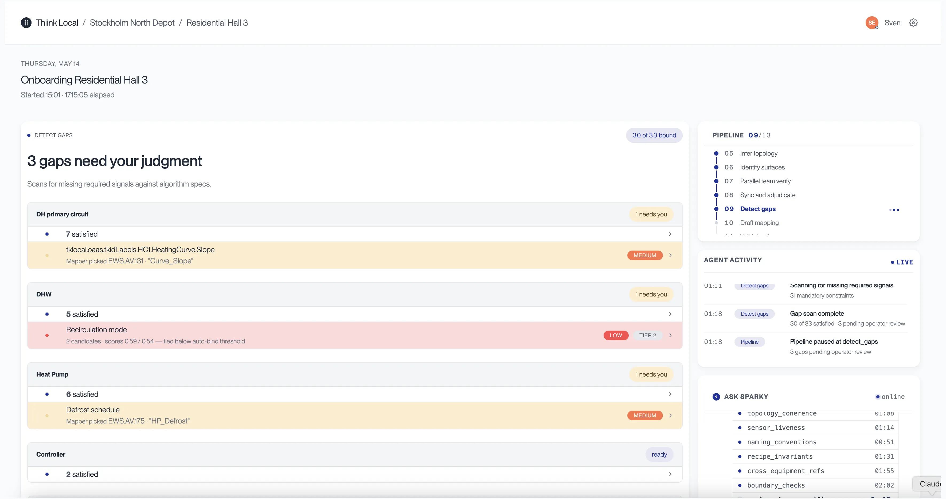Click the Controller group header
The width and height of the screenshot is (946, 499).
(x=355, y=454)
